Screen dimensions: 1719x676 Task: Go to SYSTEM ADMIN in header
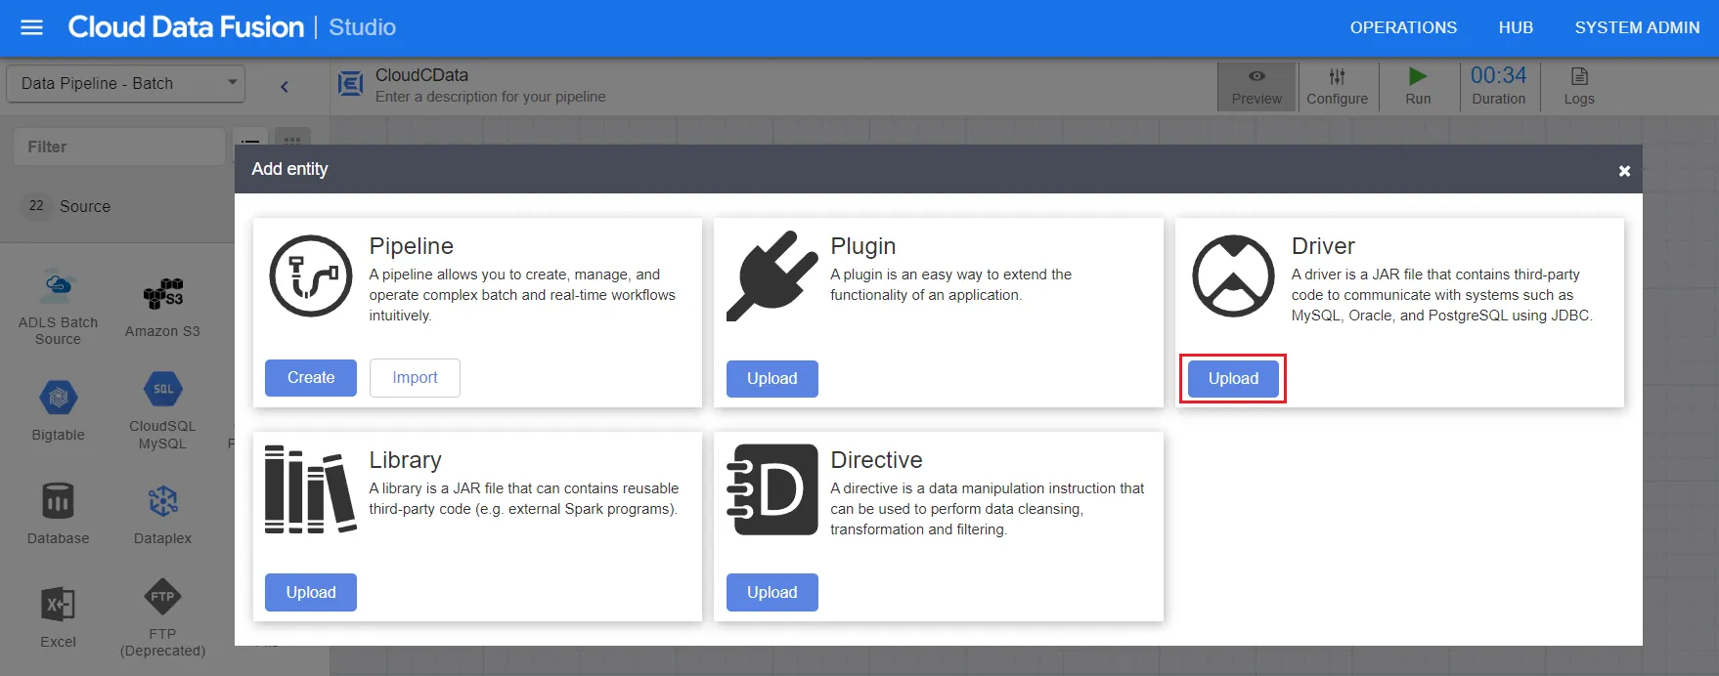coord(1636,27)
